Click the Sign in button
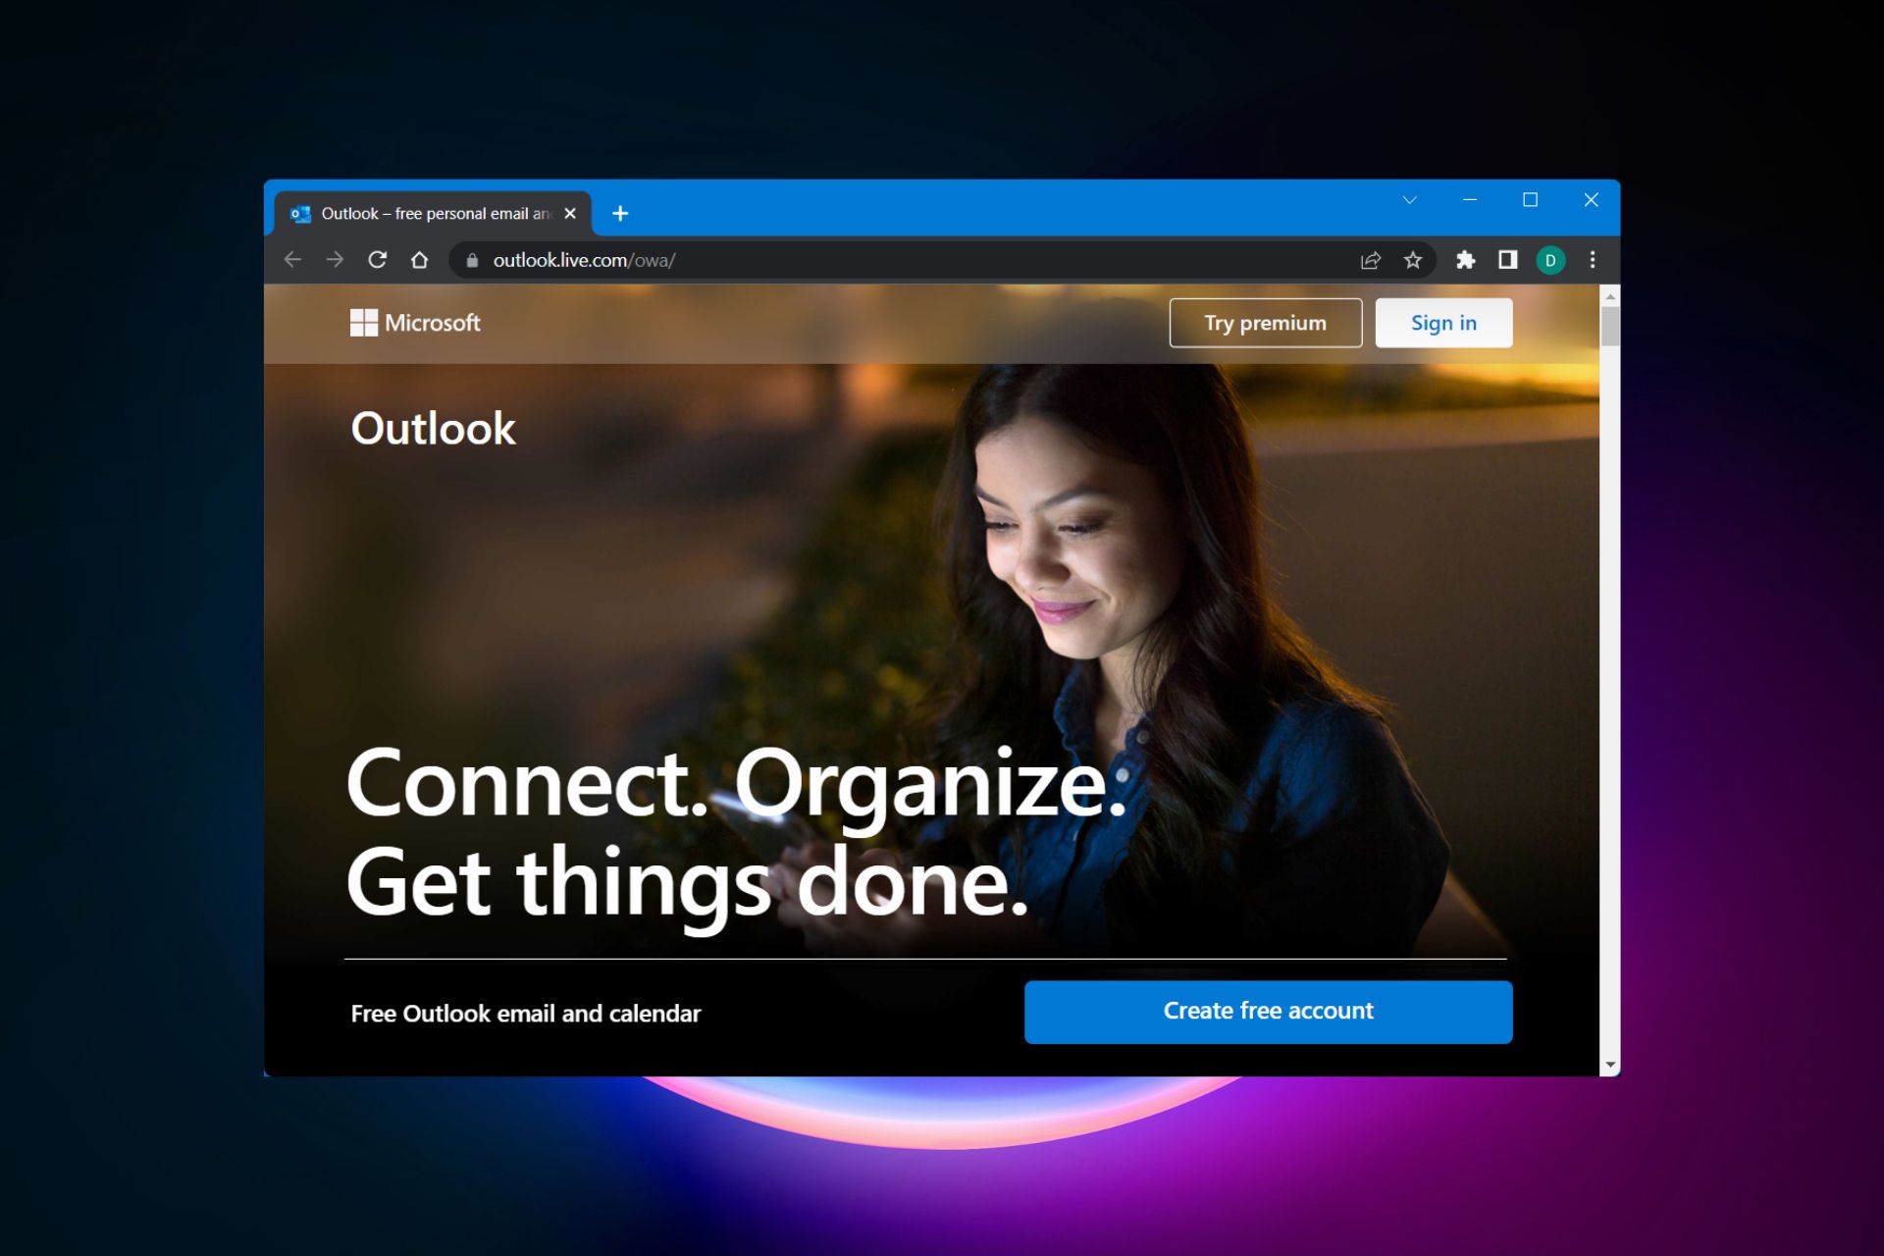1884x1256 pixels. (1441, 321)
